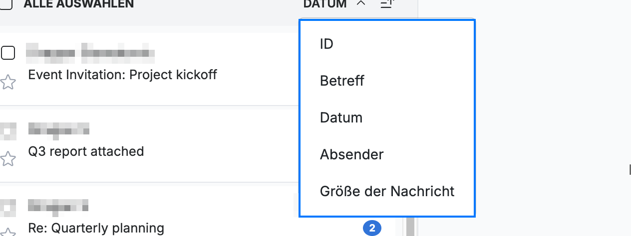Open the Re: Quarterly planning message
631x236 pixels.
96,228
